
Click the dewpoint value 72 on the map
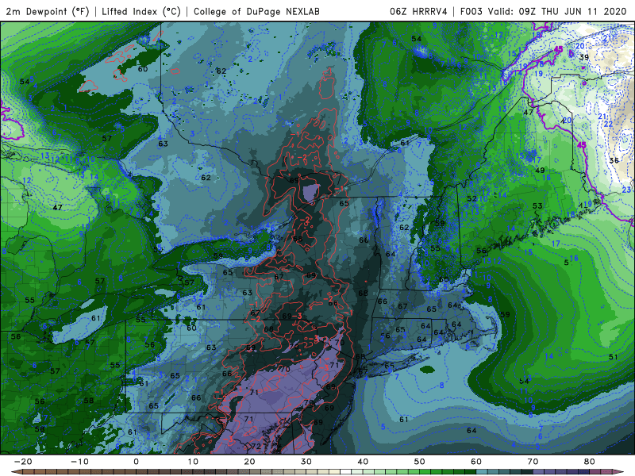pos(256,446)
